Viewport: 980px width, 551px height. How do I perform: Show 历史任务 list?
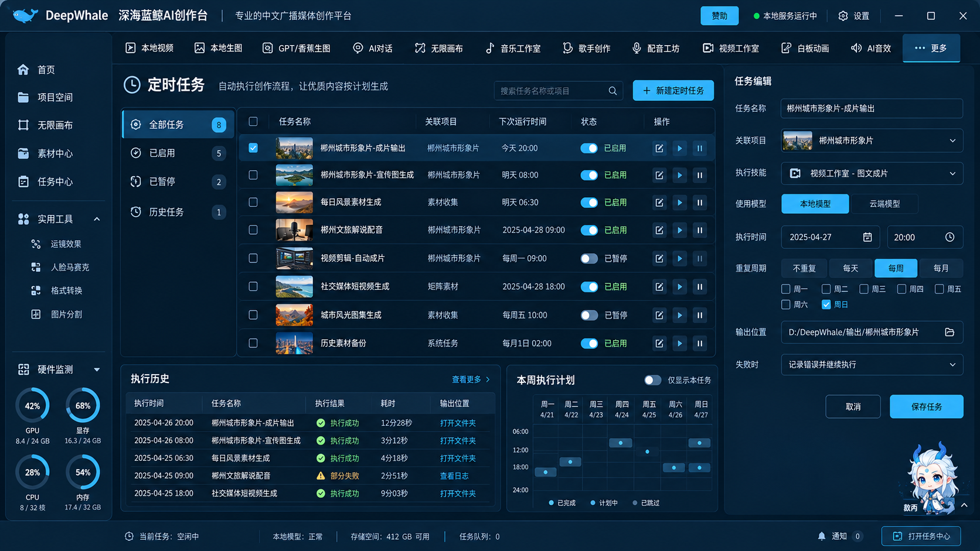pos(178,212)
